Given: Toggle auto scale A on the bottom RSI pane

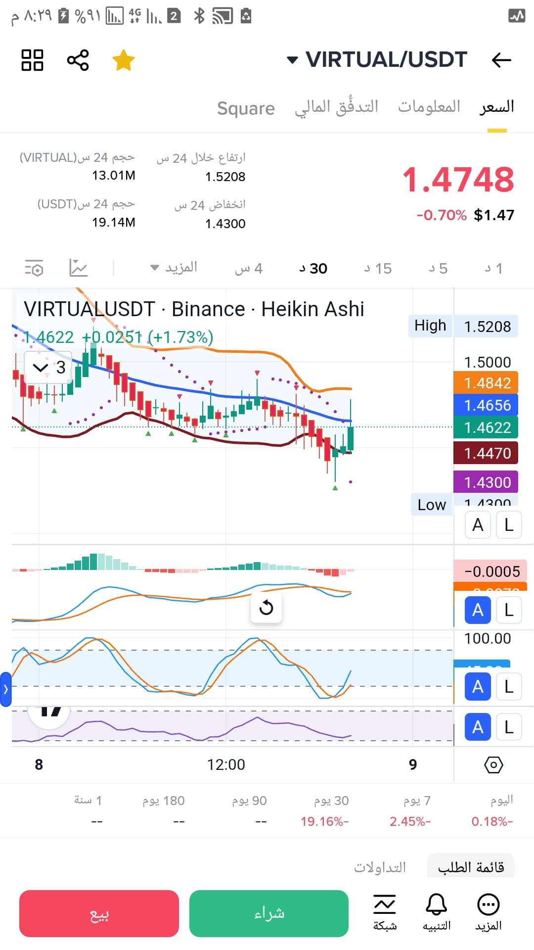Looking at the screenshot, I should tap(478, 727).
